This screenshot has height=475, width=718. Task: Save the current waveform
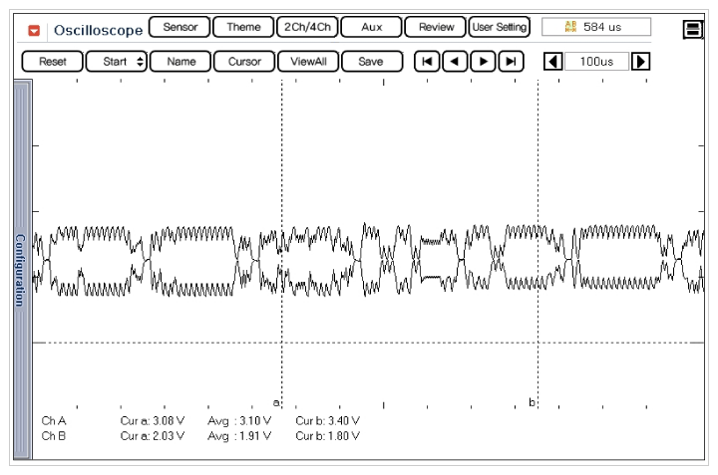tap(372, 62)
